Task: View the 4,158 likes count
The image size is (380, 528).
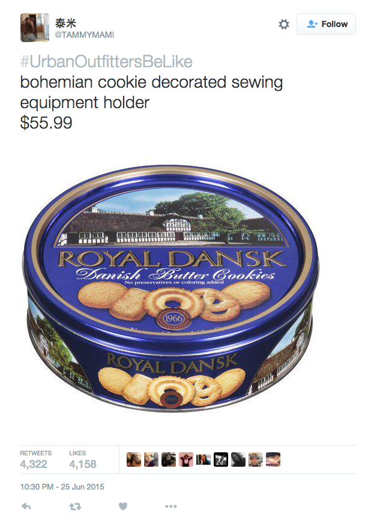Action: pyautogui.click(x=83, y=464)
